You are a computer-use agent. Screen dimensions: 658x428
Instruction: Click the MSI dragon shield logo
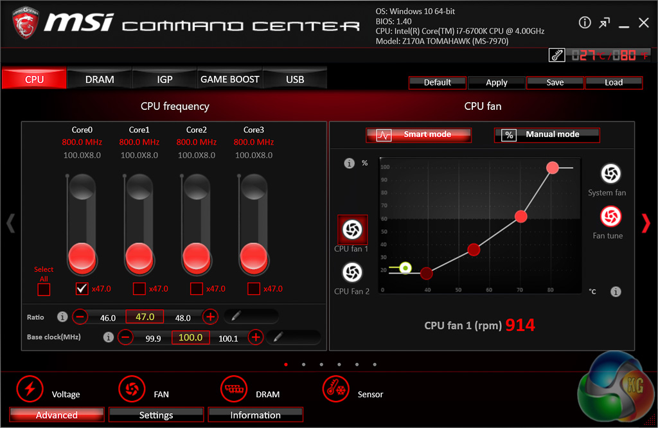25,23
